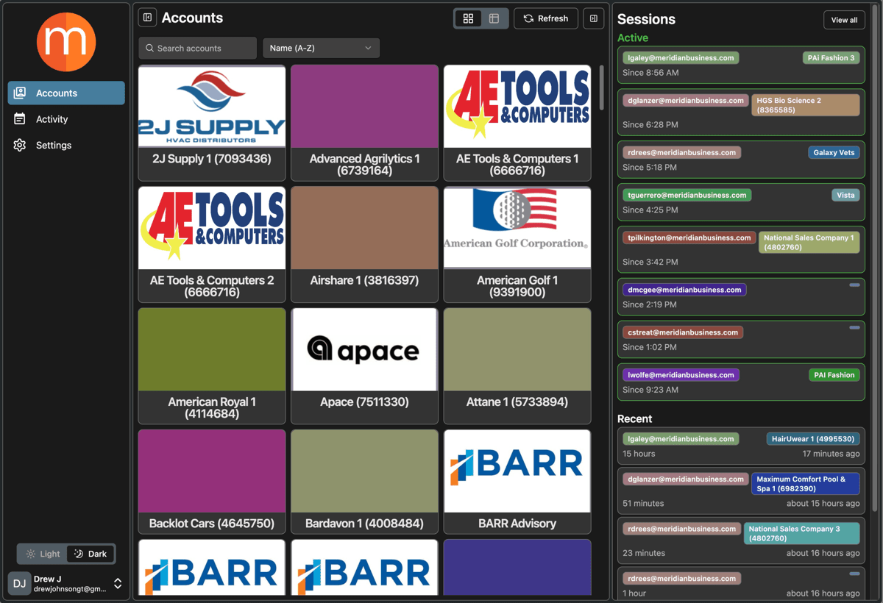Open Activity navigation item
This screenshot has height=603, width=883.
coord(66,119)
